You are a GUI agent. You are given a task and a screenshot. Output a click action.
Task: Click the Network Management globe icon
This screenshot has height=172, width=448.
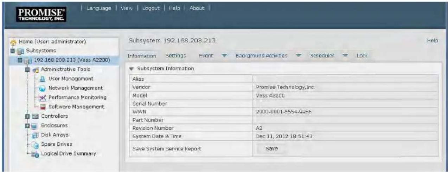(42, 88)
